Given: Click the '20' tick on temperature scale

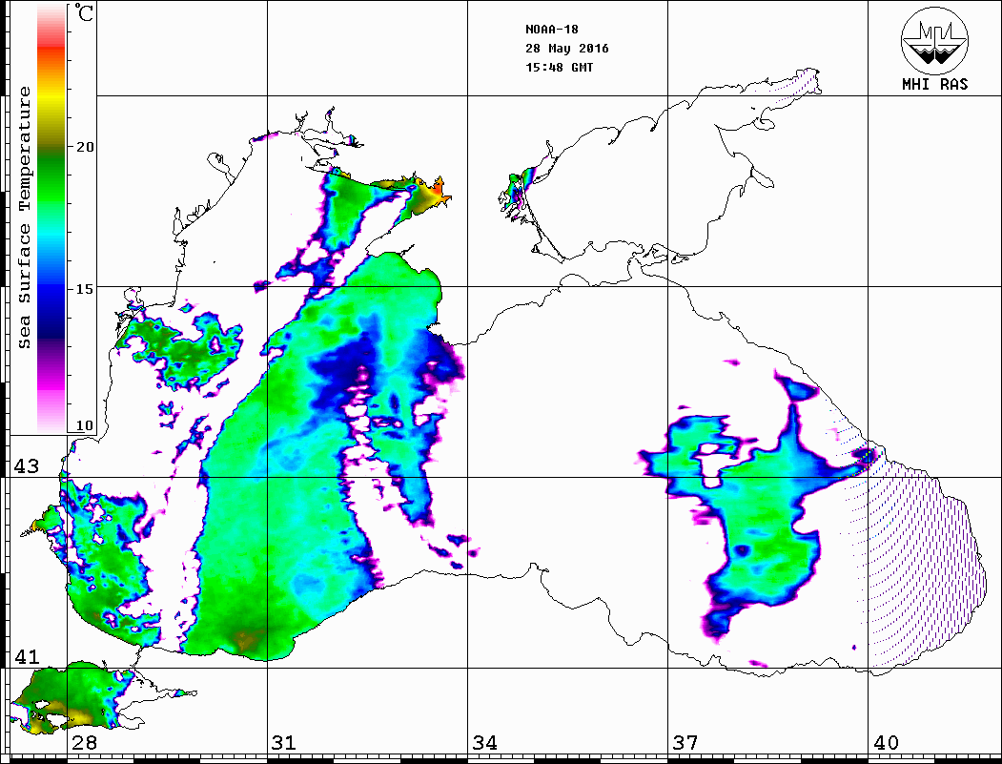Looking at the screenshot, I should point(84,146).
